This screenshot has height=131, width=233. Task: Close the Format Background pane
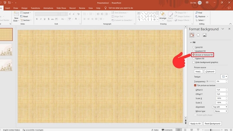(229, 29)
